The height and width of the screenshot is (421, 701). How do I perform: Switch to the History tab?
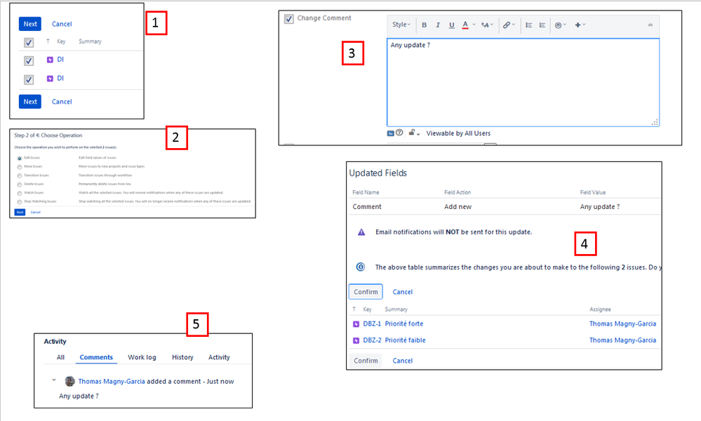[182, 357]
